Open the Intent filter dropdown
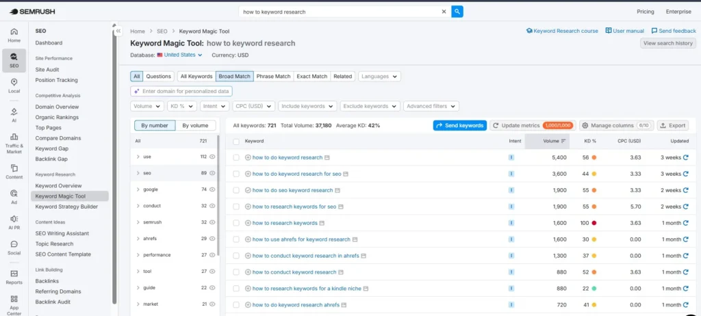The width and height of the screenshot is (701, 316). pyautogui.click(x=214, y=107)
